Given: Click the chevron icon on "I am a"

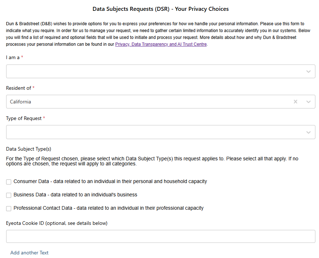Looking at the screenshot, I should [x=309, y=71].
